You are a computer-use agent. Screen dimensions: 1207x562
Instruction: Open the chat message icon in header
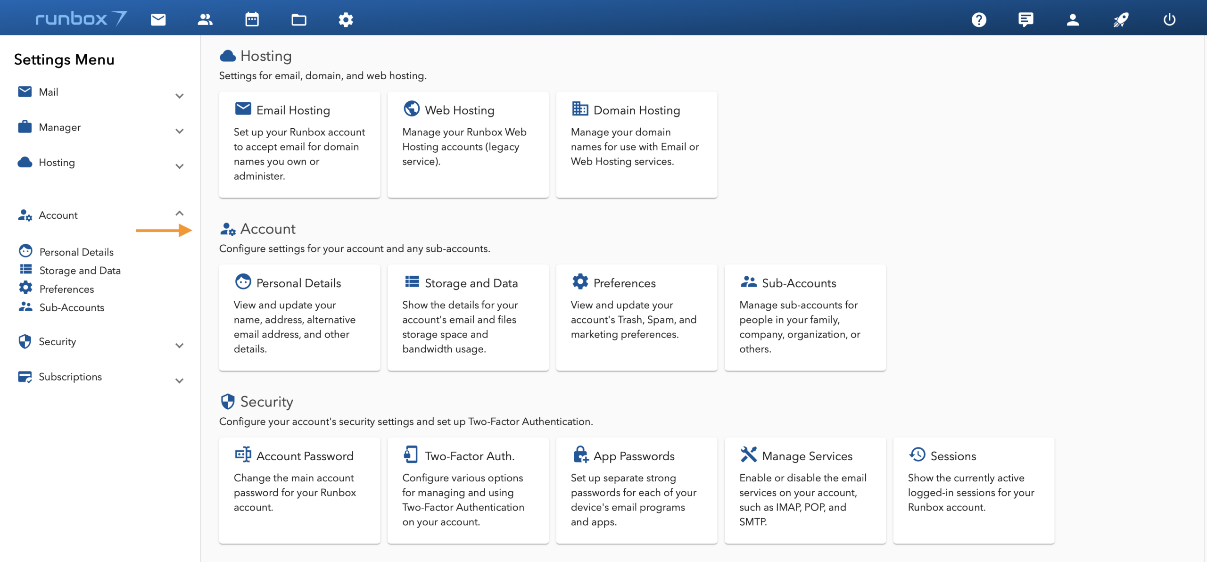[x=1025, y=19]
